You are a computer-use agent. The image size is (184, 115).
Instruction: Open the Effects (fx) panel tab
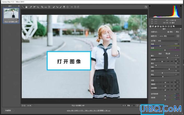166,26
